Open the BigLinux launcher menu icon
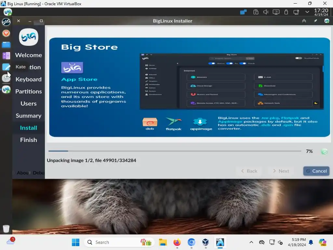Screen dimensions: 333x250 point(6,22)
